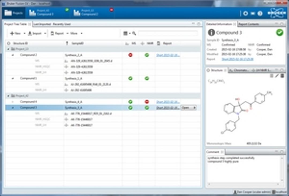Click the settings gear icon in title bar
Screen dimensions: 289x196
click(245, 13)
